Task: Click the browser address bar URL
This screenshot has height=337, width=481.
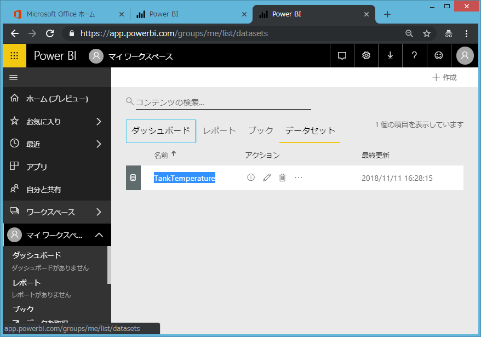Action: 174,33
